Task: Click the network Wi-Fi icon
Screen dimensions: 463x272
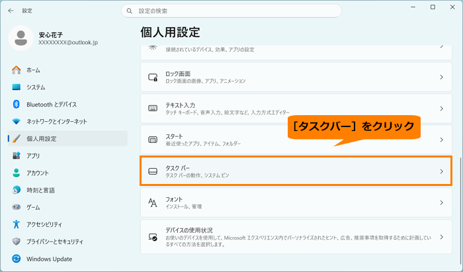Action: coord(17,121)
